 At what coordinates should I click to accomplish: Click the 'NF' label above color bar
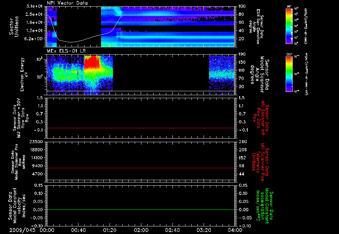tap(289, 7)
